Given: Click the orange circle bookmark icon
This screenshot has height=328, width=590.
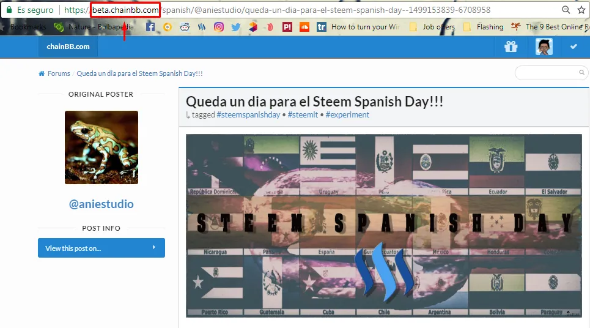Looking at the screenshot, I should pyautogui.click(x=168, y=27).
